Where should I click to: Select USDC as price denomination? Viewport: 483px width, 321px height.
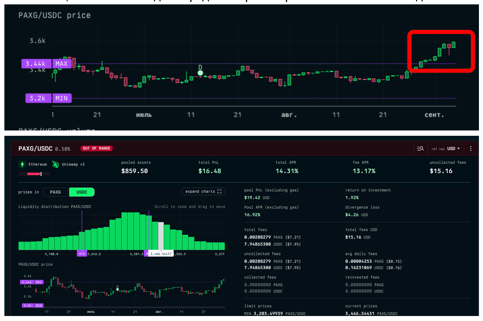coord(82,192)
